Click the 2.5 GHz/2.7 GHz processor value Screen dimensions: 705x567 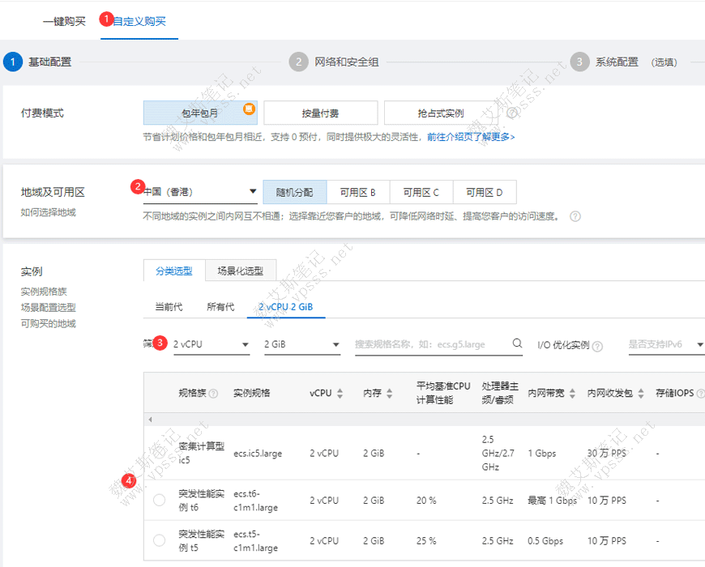pyautogui.click(x=498, y=454)
